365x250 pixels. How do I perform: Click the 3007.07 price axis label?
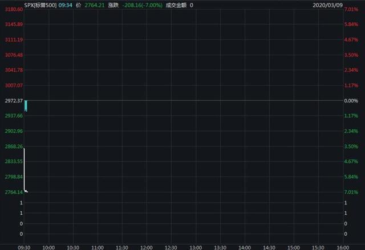click(x=14, y=85)
